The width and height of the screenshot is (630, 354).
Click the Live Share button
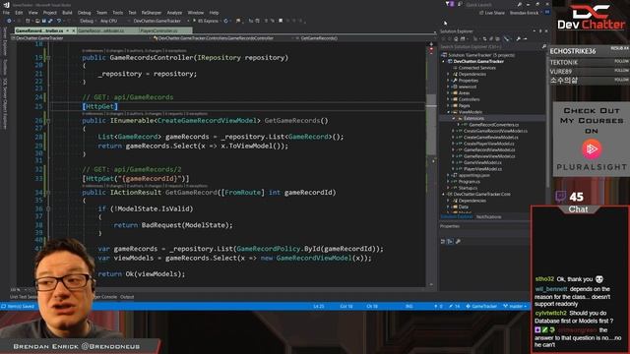coord(492,13)
